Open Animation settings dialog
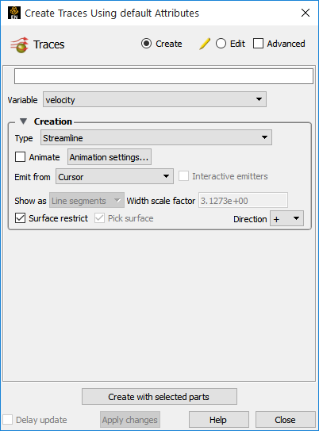Screen dimensions: 319x431 coord(110,157)
